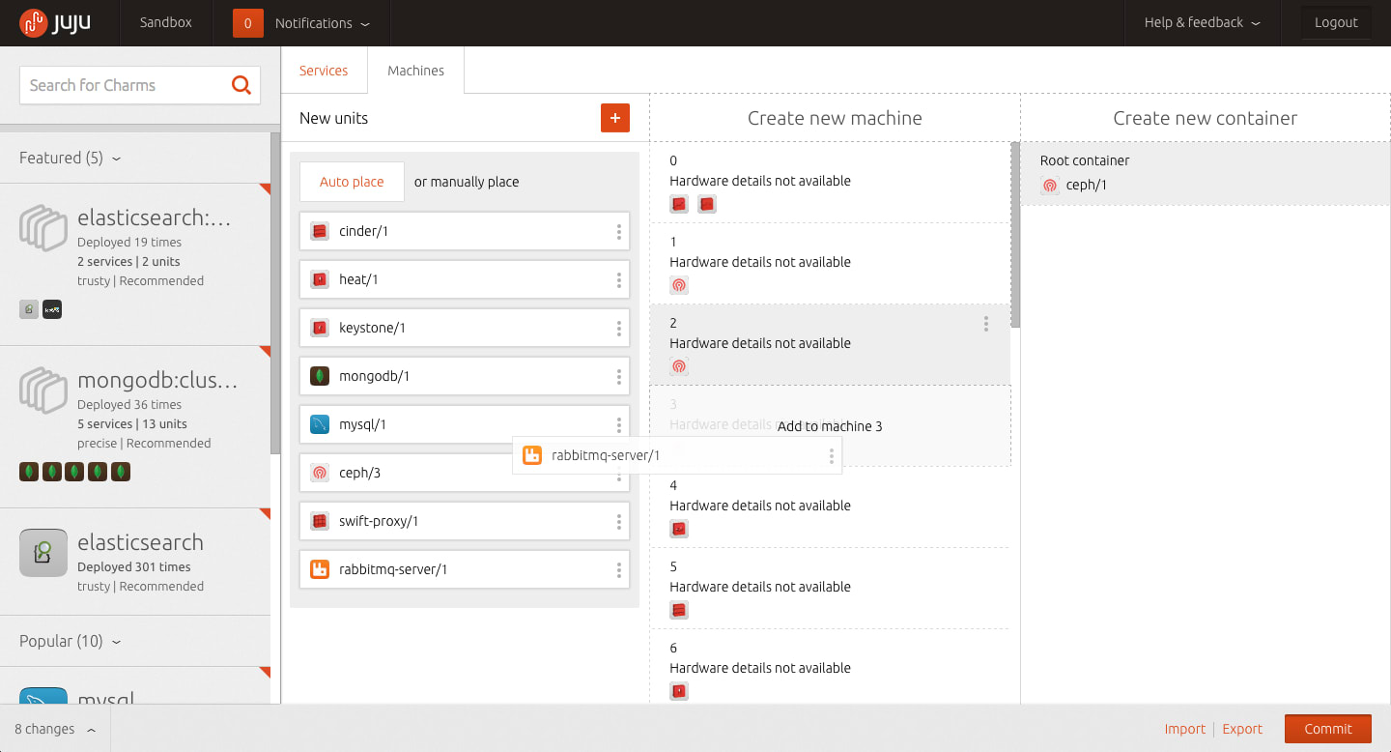Click the Auto place button
The height and width of the screenshot is (752, 1391).
[x=352, y=182]
